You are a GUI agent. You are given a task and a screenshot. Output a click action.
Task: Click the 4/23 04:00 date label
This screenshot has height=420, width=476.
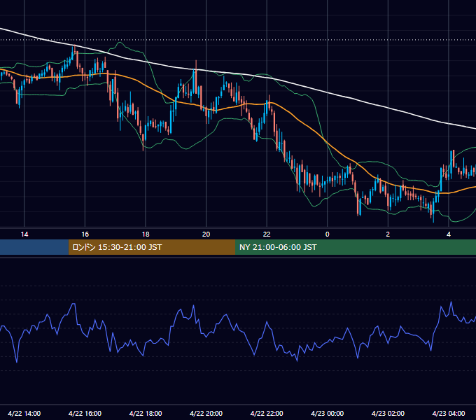[449, 413]
